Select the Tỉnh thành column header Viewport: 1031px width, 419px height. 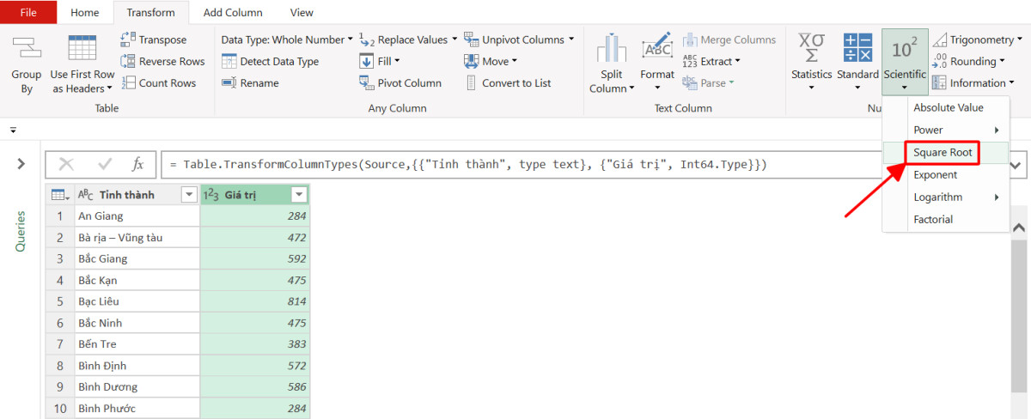pos(137,194)
